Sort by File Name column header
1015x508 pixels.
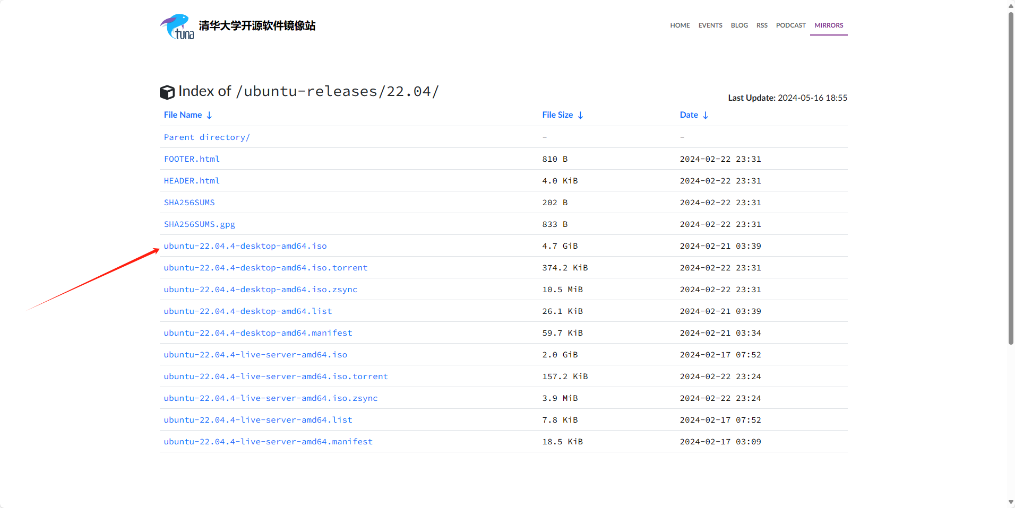coord(183,115)
